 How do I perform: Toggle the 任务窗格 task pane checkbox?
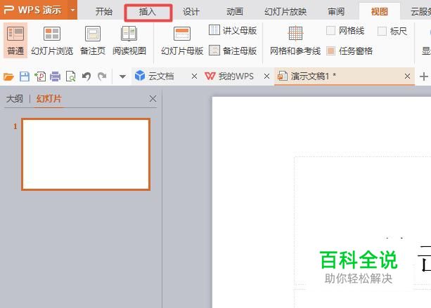click(330, 51)
